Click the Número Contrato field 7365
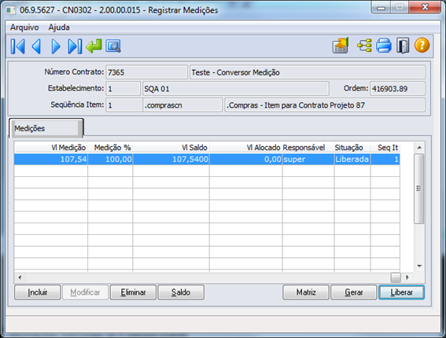Image resolution: width=446 pixels, height=338 pixels. coord(146,72)
